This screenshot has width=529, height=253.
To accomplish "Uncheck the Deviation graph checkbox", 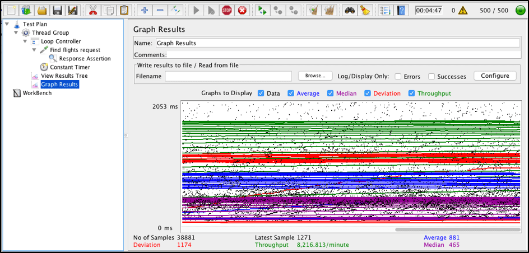I will (368, 93).
